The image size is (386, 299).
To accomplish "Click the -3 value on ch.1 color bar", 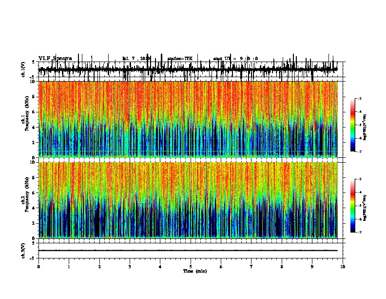I will tap(359, 99).
